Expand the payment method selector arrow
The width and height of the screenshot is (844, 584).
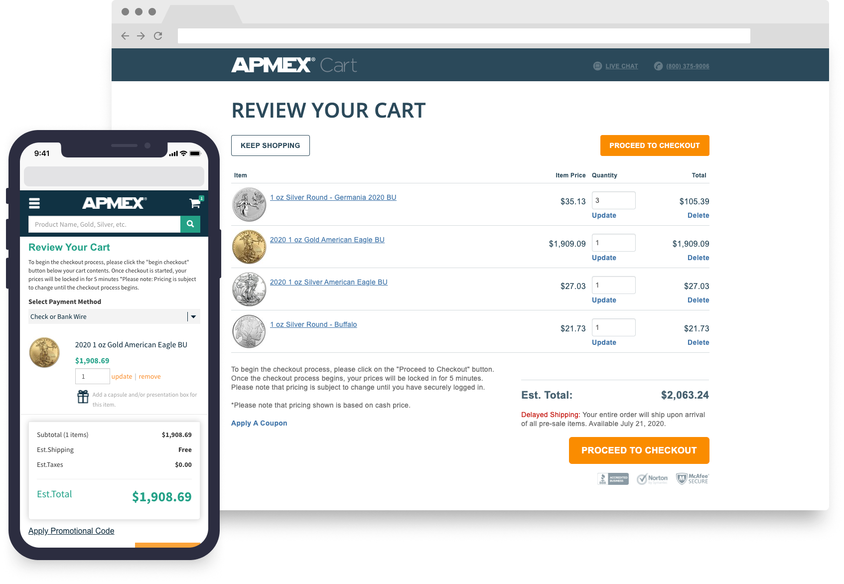pyautogui.click(x=194, y=316)
